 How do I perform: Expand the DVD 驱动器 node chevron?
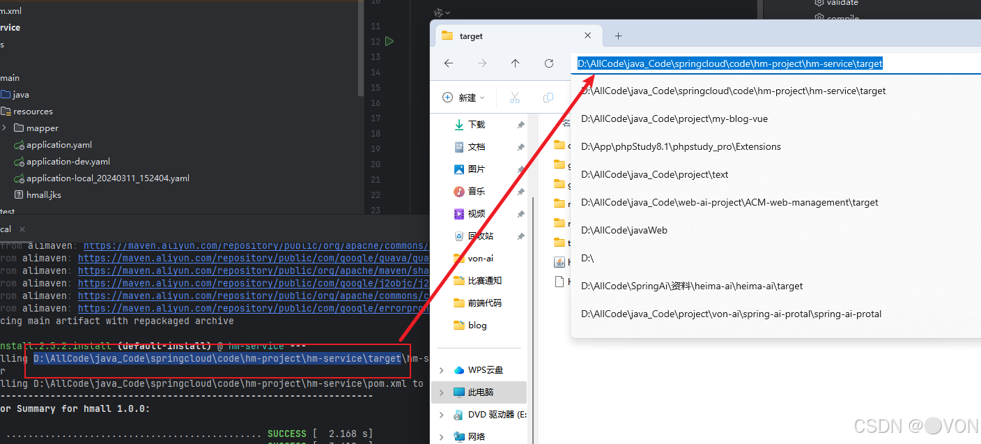[x=441, y=415]
